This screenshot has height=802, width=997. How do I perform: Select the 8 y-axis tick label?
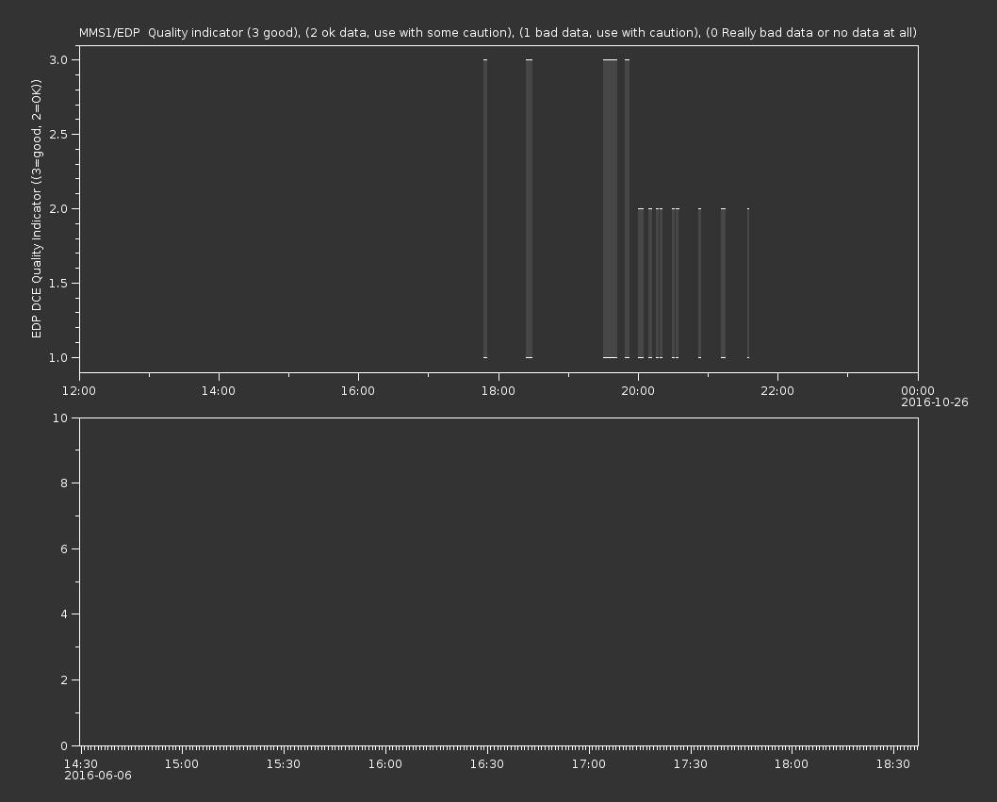64,483
